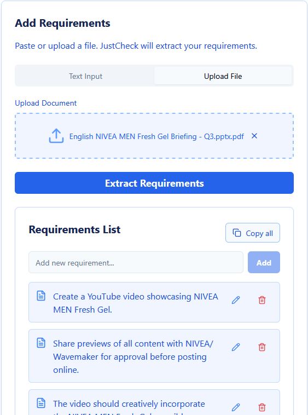The image size is (308, 415).
Task: Click the upload arrow icon in dropzone
Action: (x=56, y=136)
